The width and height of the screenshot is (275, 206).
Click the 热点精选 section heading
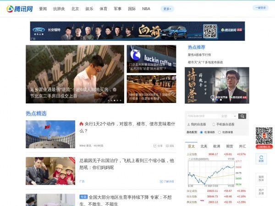pos(36,114)
